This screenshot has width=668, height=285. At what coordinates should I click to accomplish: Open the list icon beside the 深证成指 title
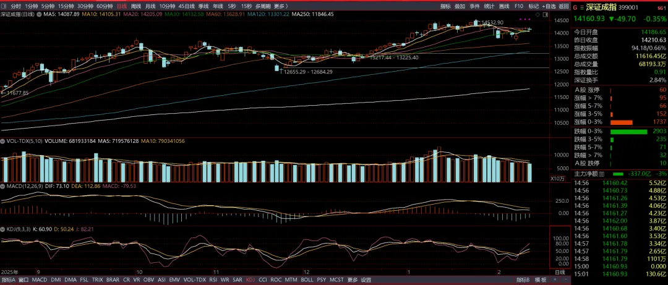(x=582, y=7)
